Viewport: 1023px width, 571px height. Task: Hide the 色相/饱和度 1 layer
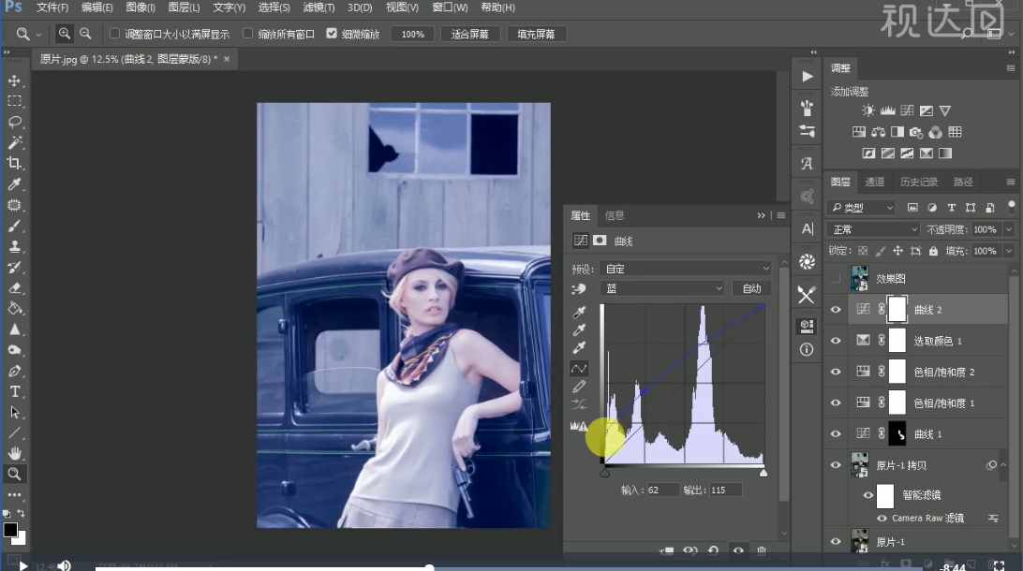(x=836, y=403)
